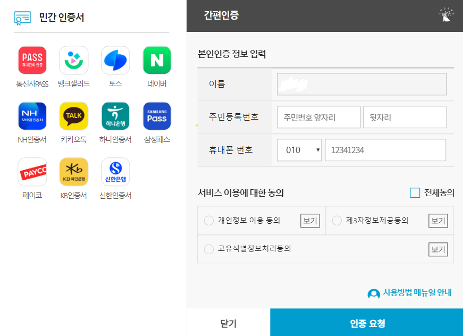Click the 삼성패스 label text
The width and height of the screenshot is (463, 336).
(x=157, y=140)
